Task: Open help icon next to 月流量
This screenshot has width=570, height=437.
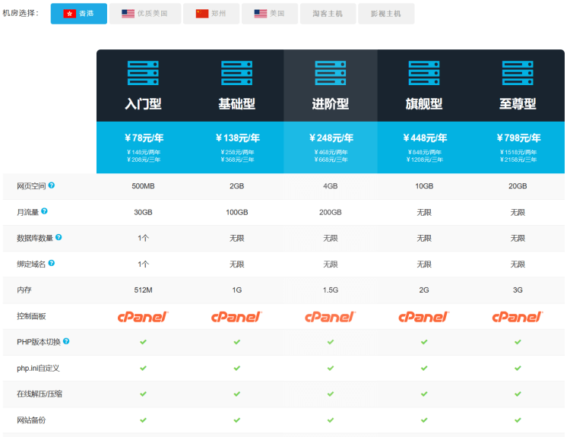Action: (x=44, y=211)
